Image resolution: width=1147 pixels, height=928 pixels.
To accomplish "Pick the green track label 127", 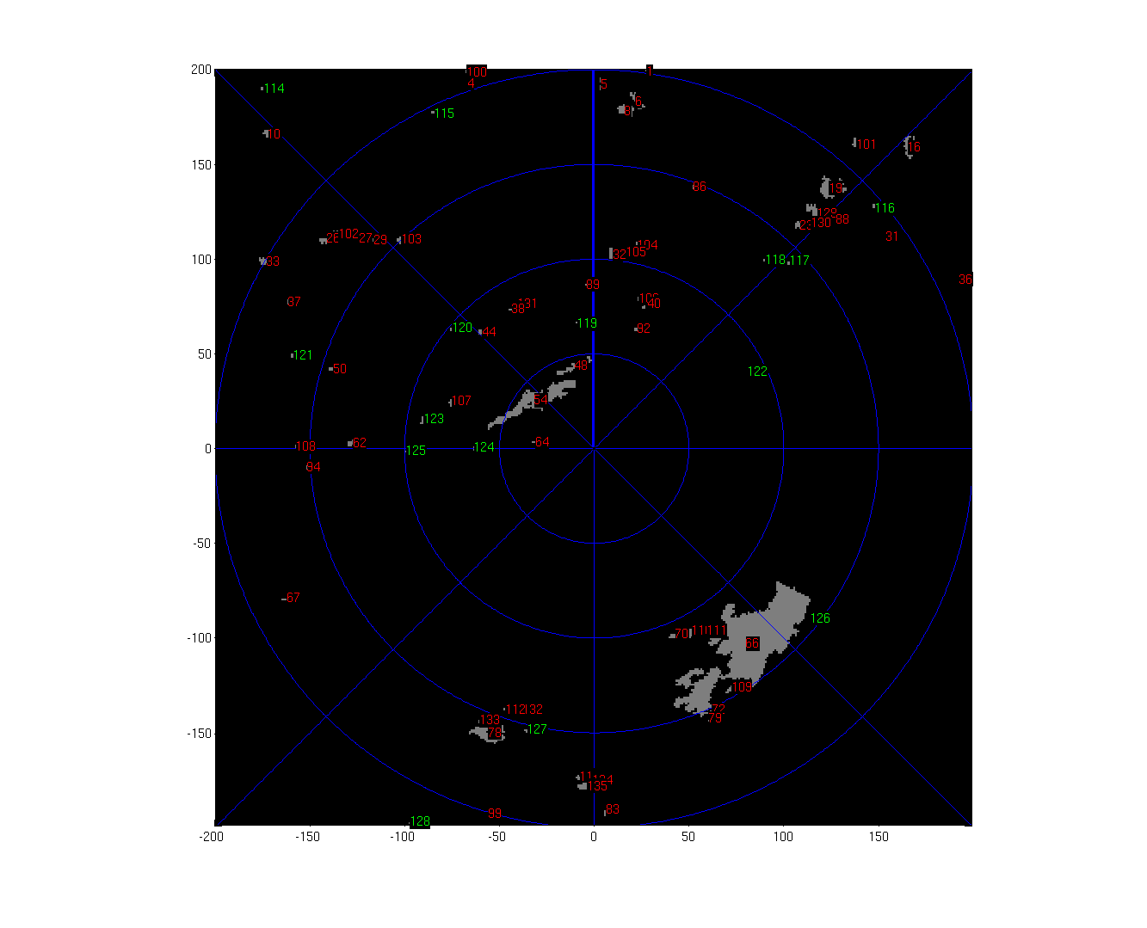I will click(x=536, y=729).
